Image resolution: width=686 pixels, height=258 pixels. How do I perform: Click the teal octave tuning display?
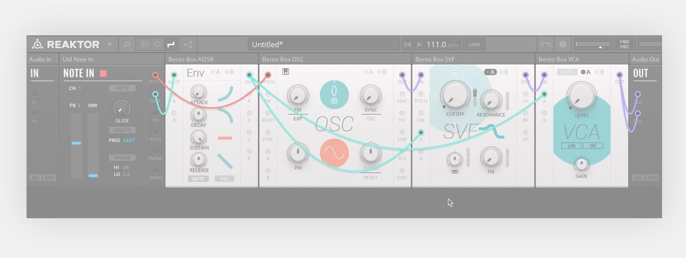[334, 94]
